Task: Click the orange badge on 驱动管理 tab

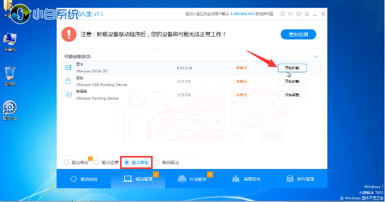Action: point(156,174)
